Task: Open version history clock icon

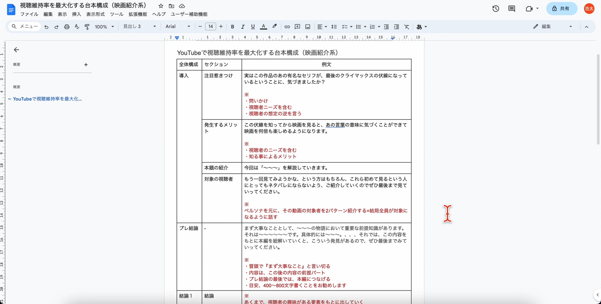Action: [496, 9]
